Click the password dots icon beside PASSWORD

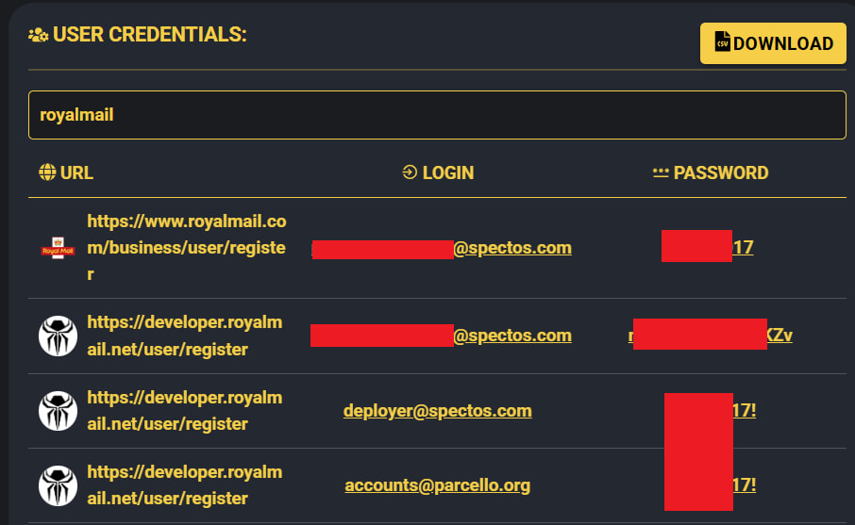[661, 172]
